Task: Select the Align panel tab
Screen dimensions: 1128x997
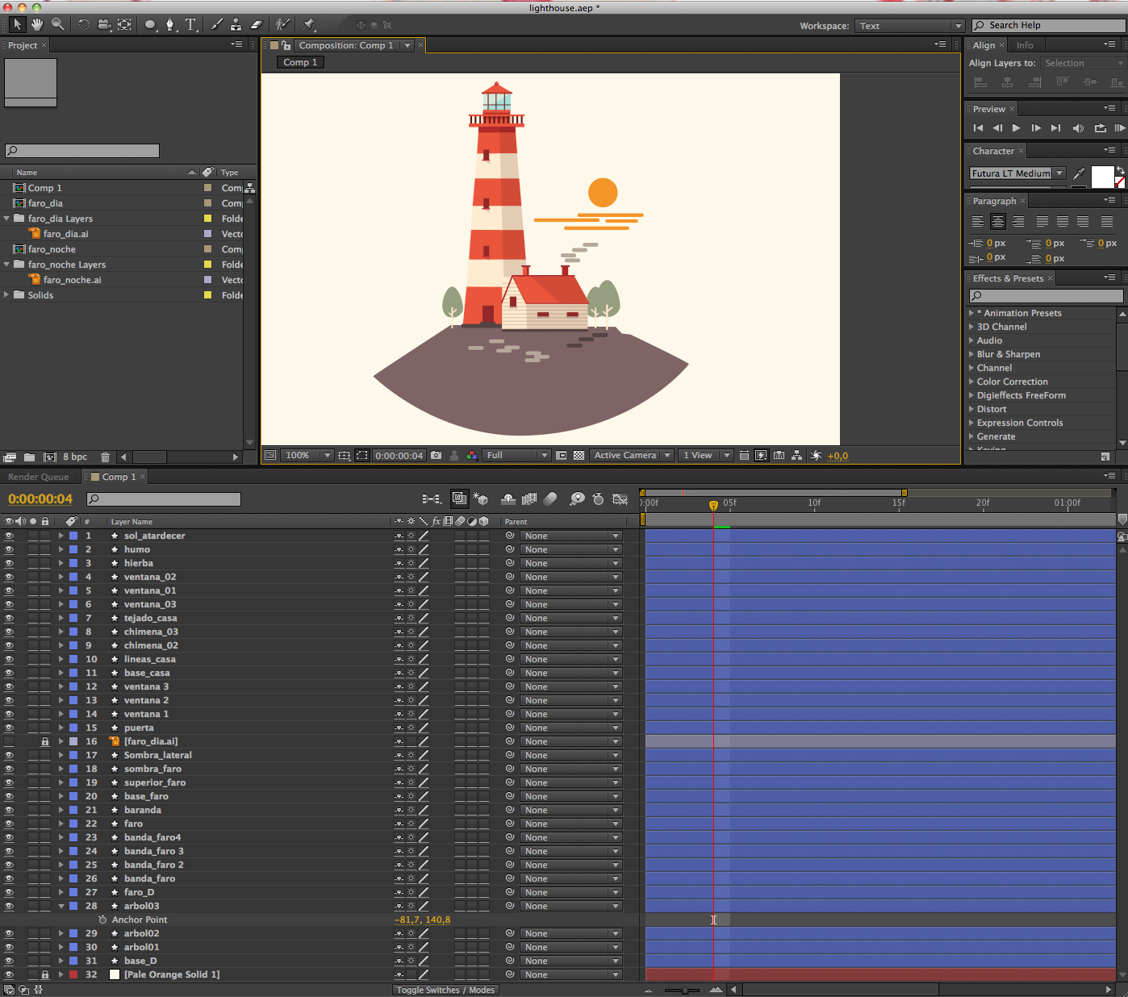Action: [x=984, y=45]
